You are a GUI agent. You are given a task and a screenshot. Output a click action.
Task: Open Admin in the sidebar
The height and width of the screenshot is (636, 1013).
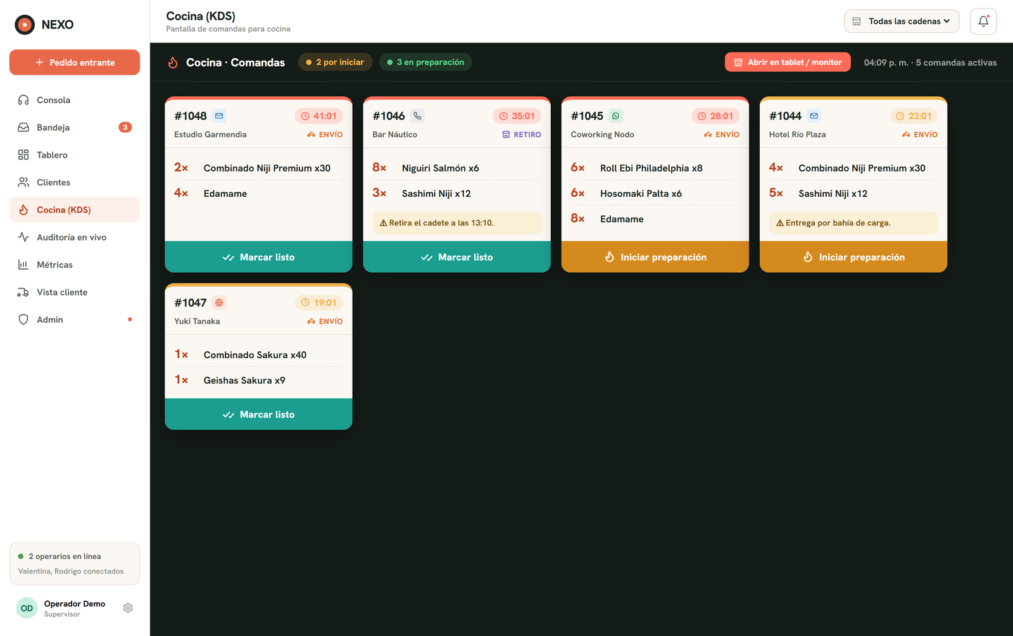click(x=75, y=320)
